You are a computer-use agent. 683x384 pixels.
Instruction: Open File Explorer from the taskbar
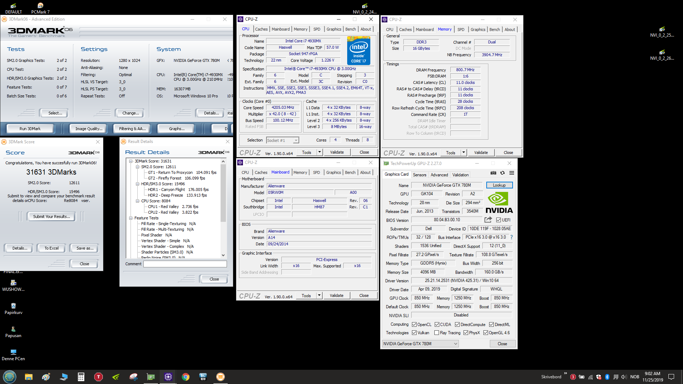click(x=28, y=377)
